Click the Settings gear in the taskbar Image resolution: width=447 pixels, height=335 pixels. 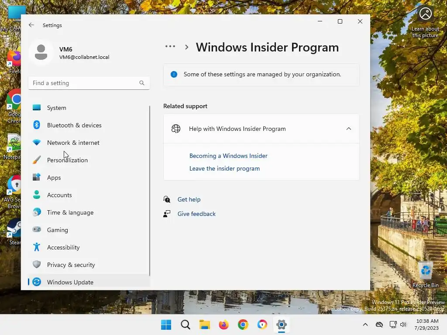pos(282,325)
